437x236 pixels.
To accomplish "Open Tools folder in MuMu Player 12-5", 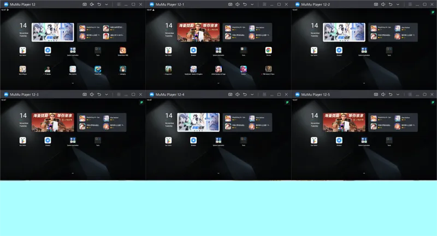I will (389, 141).
